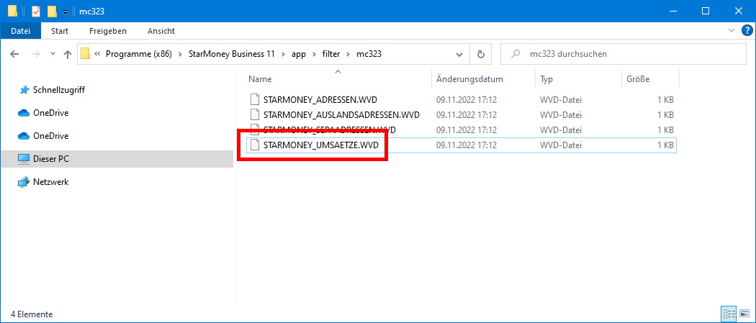Sort files by Änderungsdatum column header
The height and width of the screenshot is (323, 756).
(469, 79)
